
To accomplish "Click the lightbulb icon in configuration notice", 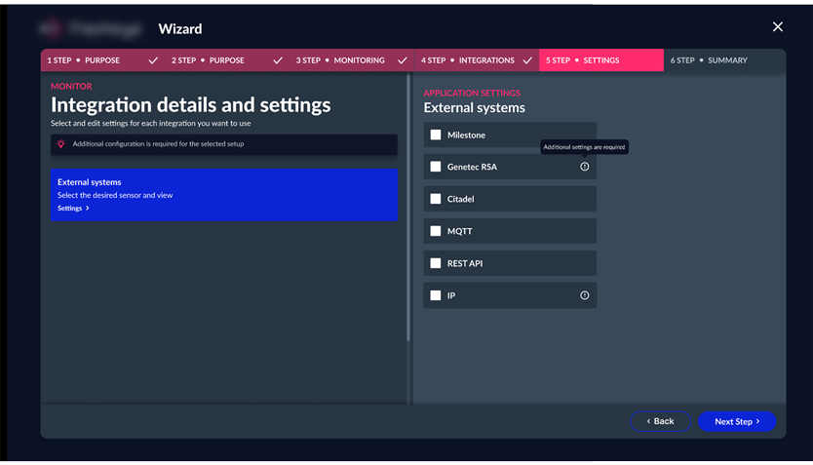I will pos(60,144).
